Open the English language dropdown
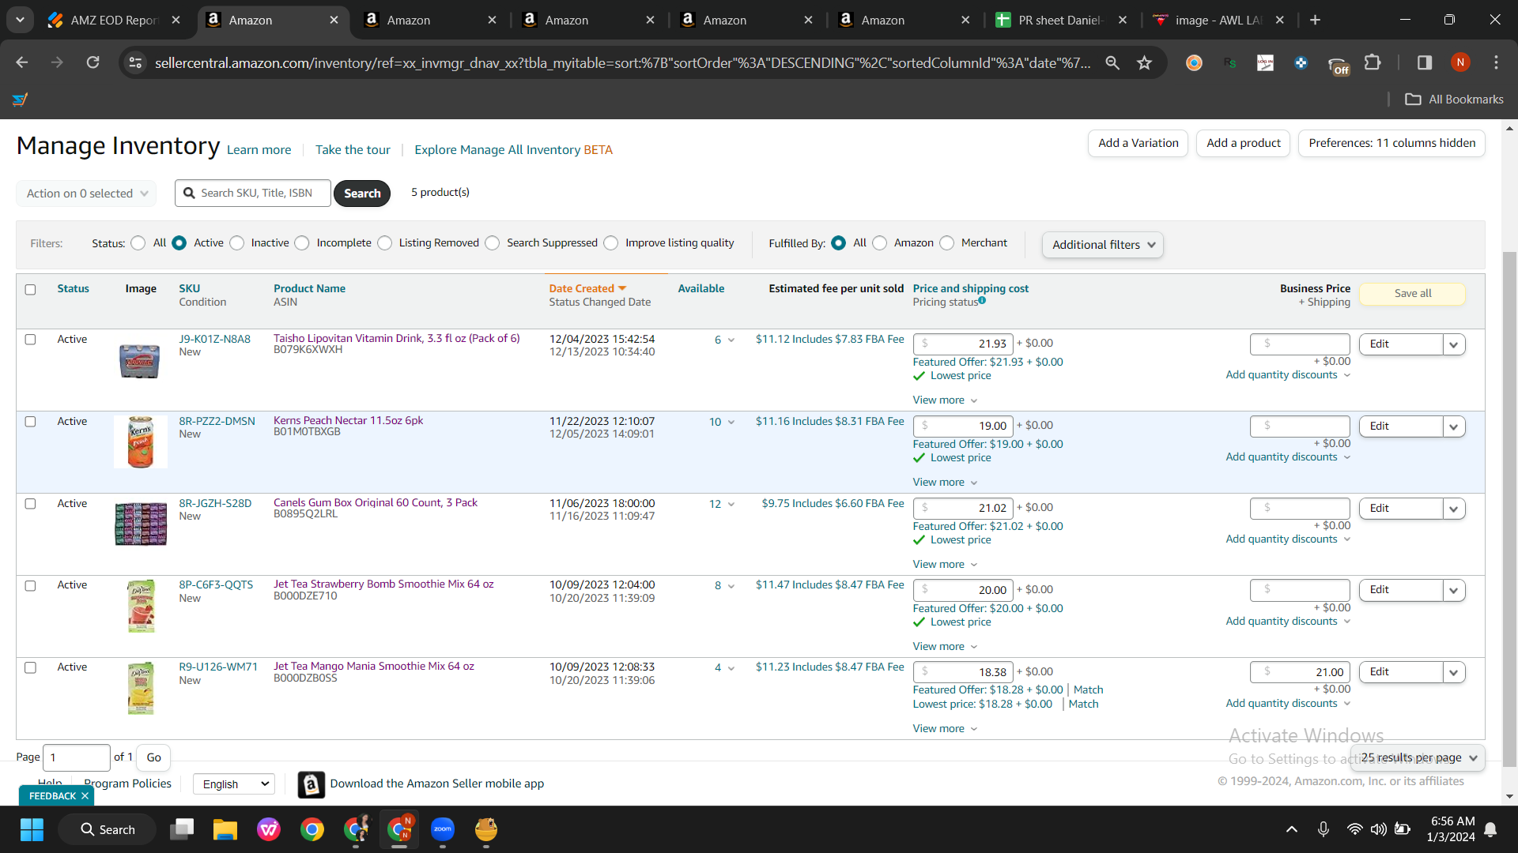 234,784
